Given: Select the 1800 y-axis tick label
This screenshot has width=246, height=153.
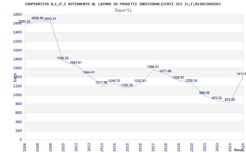Looking at the screenshot, I should [18, 59].
